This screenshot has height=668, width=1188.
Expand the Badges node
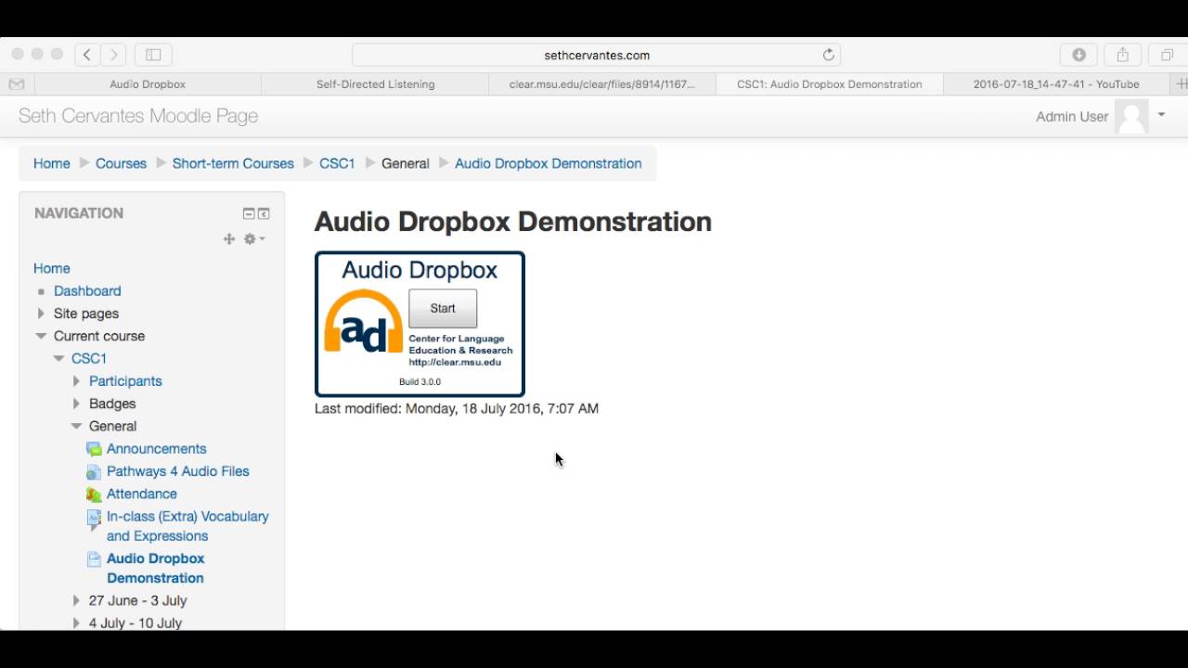click(76, 404)
